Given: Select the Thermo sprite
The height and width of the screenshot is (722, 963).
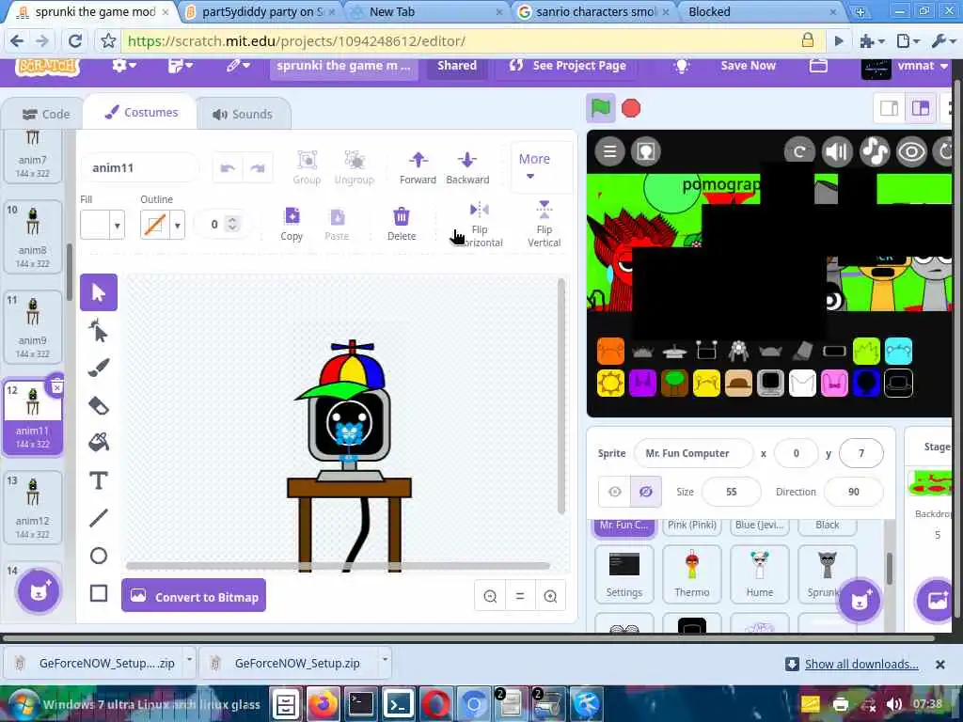Looking at the screenshot, I should 691,573.
